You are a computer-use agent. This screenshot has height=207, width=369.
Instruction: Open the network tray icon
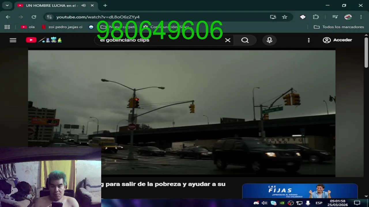tap(299, 203)
